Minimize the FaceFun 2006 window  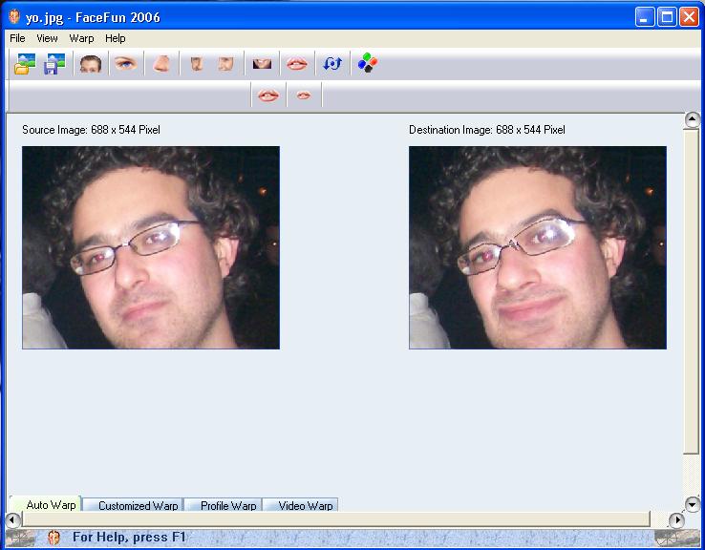click(x=645, y=17)
